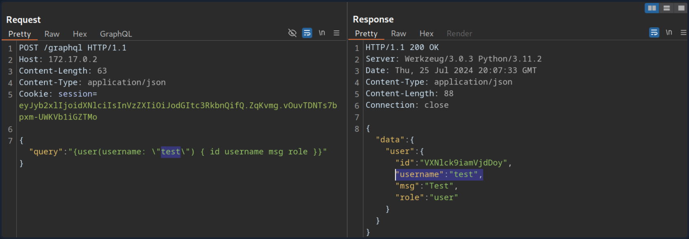This screenshot has height=239, width=689.
Task: Click the "data":{ line in response
Action: pos(395,140)
